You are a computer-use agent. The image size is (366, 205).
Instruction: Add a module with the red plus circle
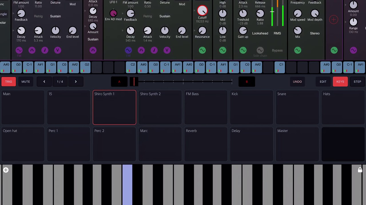coord(333,20)
